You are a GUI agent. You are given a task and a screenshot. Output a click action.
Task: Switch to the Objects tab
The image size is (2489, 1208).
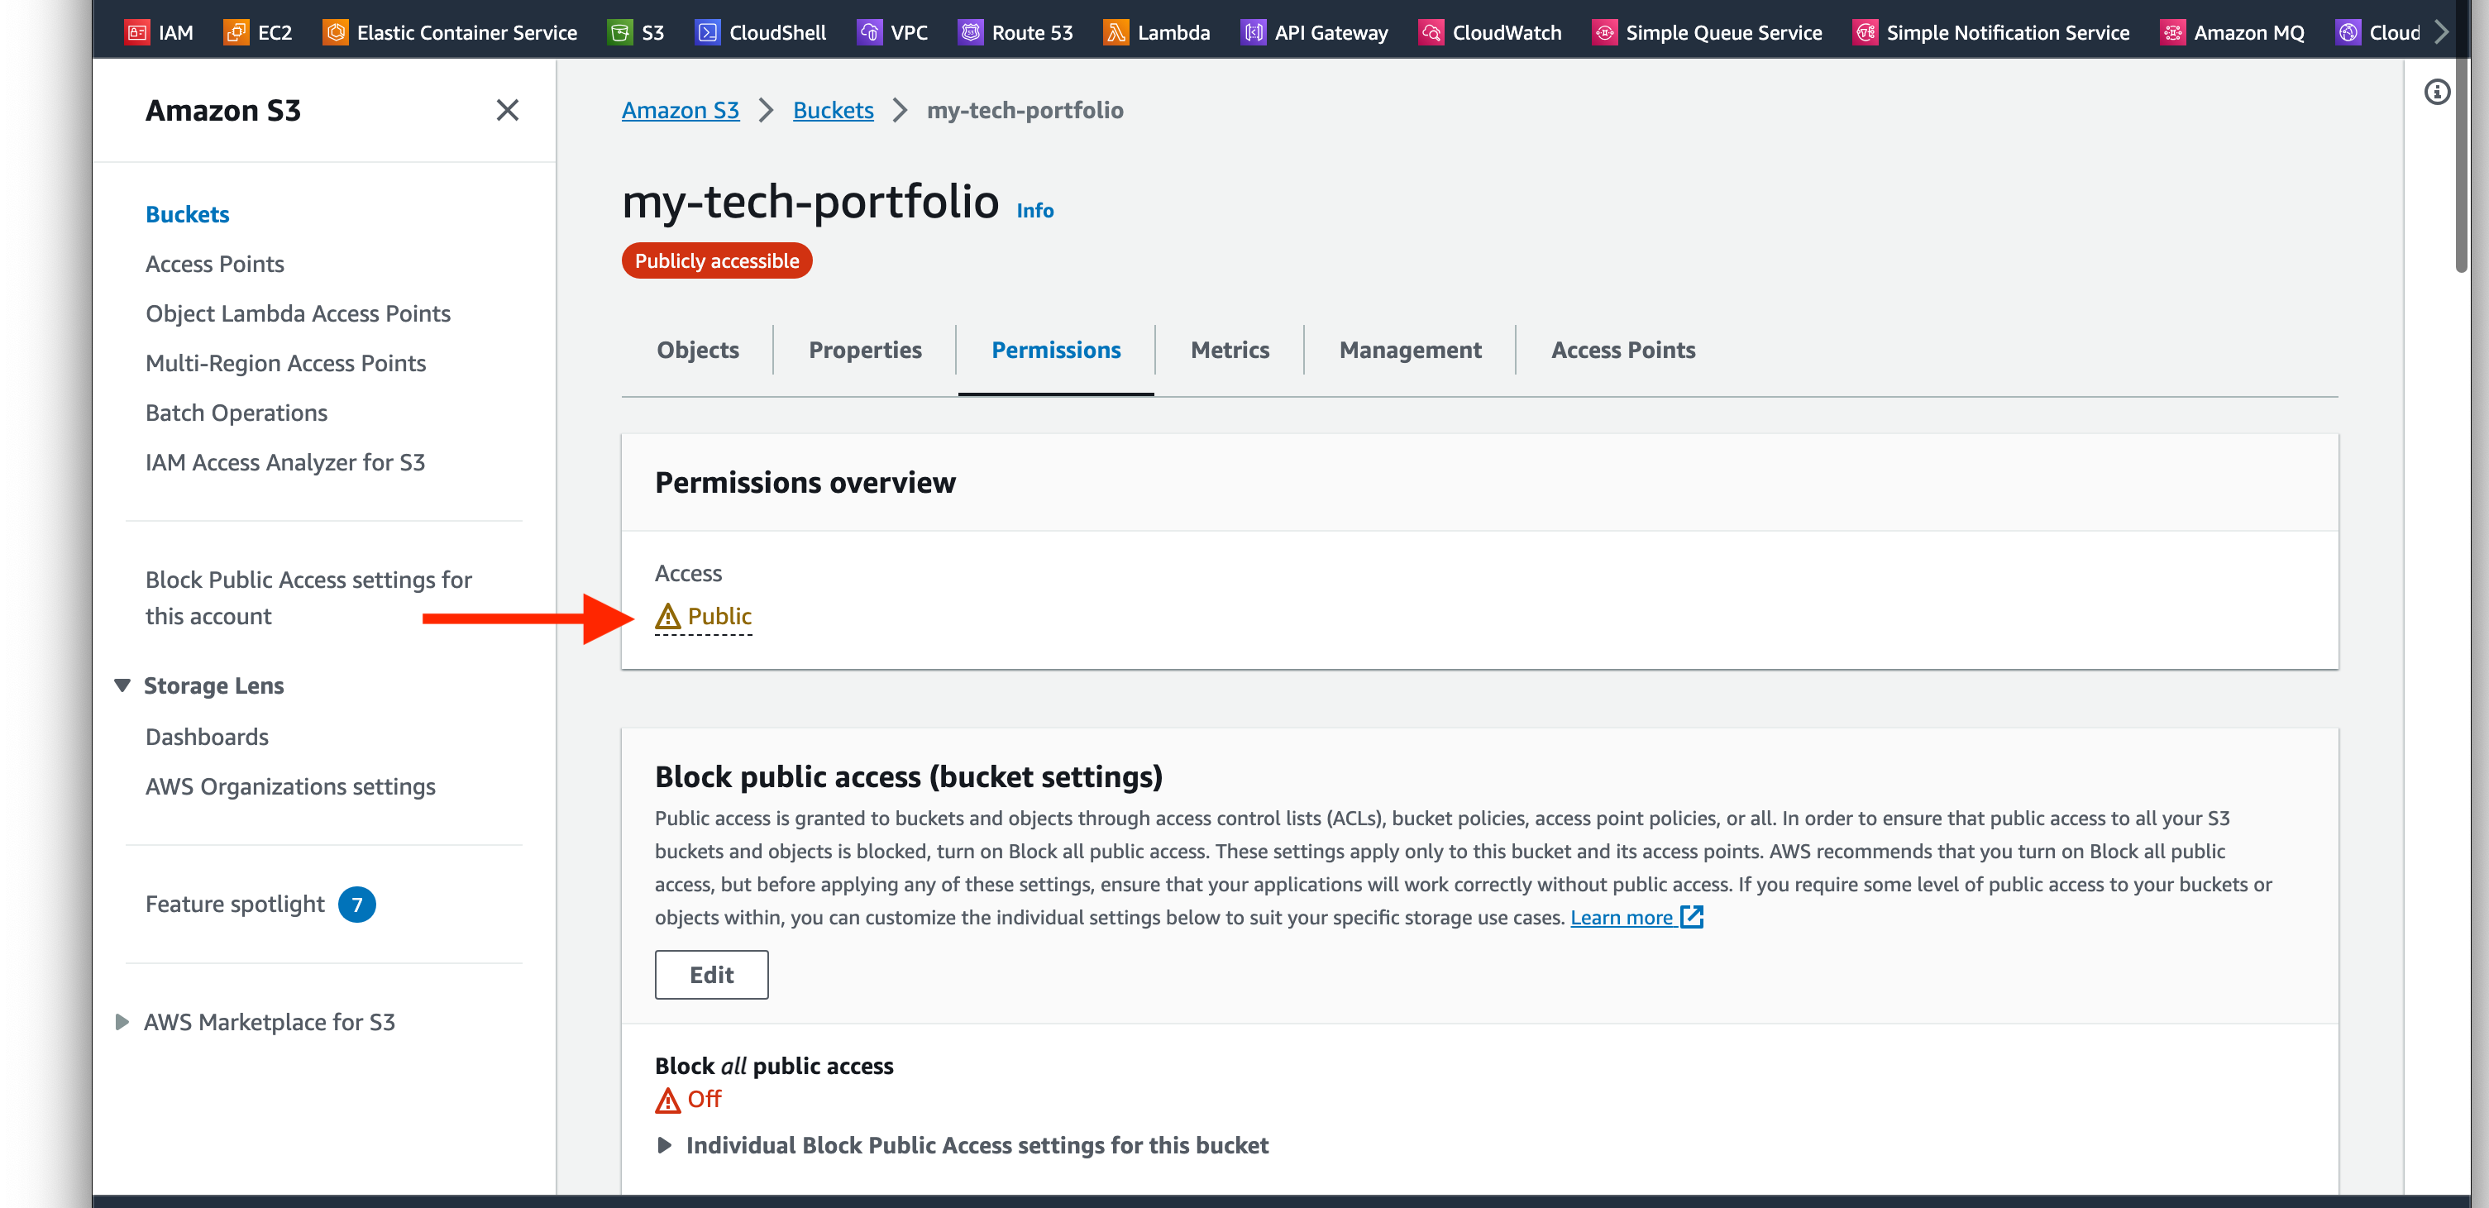698,350
